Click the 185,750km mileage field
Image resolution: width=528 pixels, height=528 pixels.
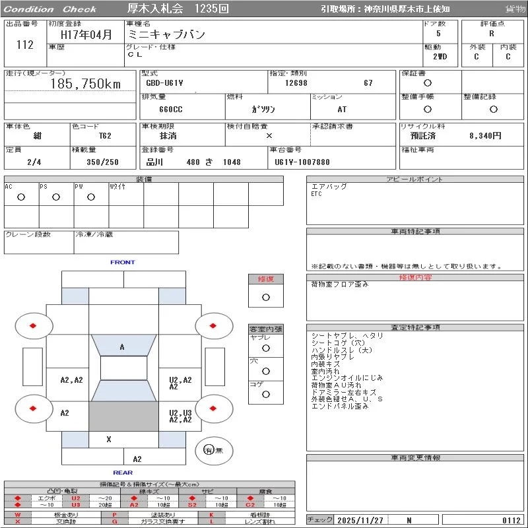84,84
